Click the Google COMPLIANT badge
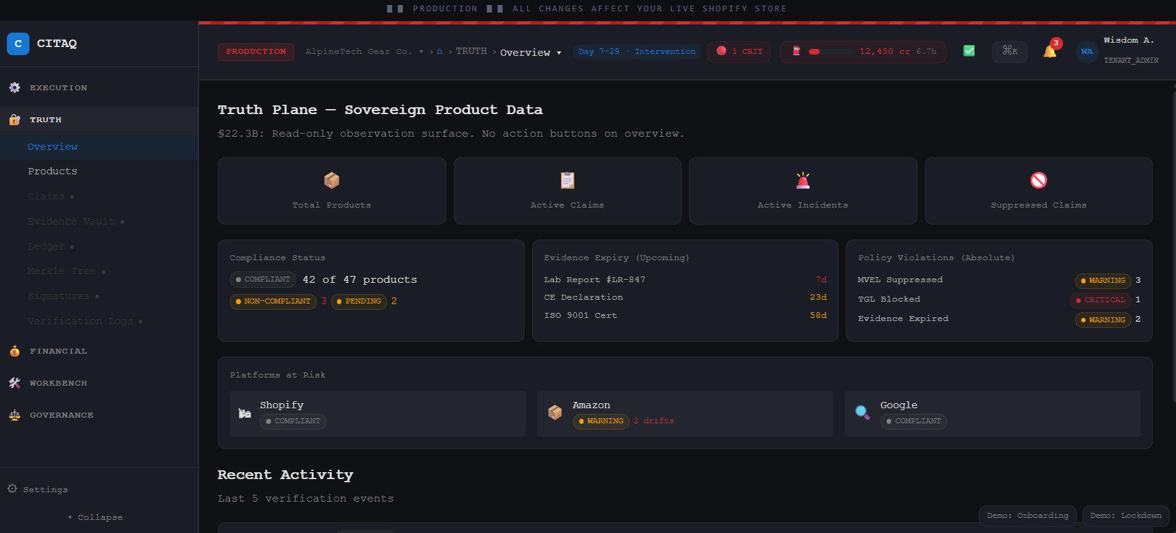The height and width of the screenshot is (533, 1176). [x=914, y=421]
